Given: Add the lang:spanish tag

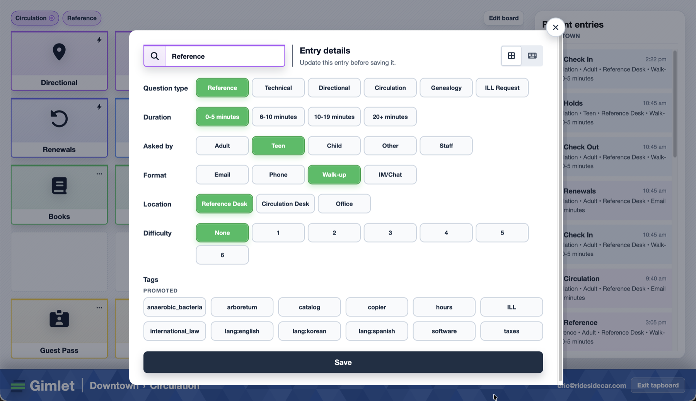Looking at the screenshot, I should coord(377,331).
